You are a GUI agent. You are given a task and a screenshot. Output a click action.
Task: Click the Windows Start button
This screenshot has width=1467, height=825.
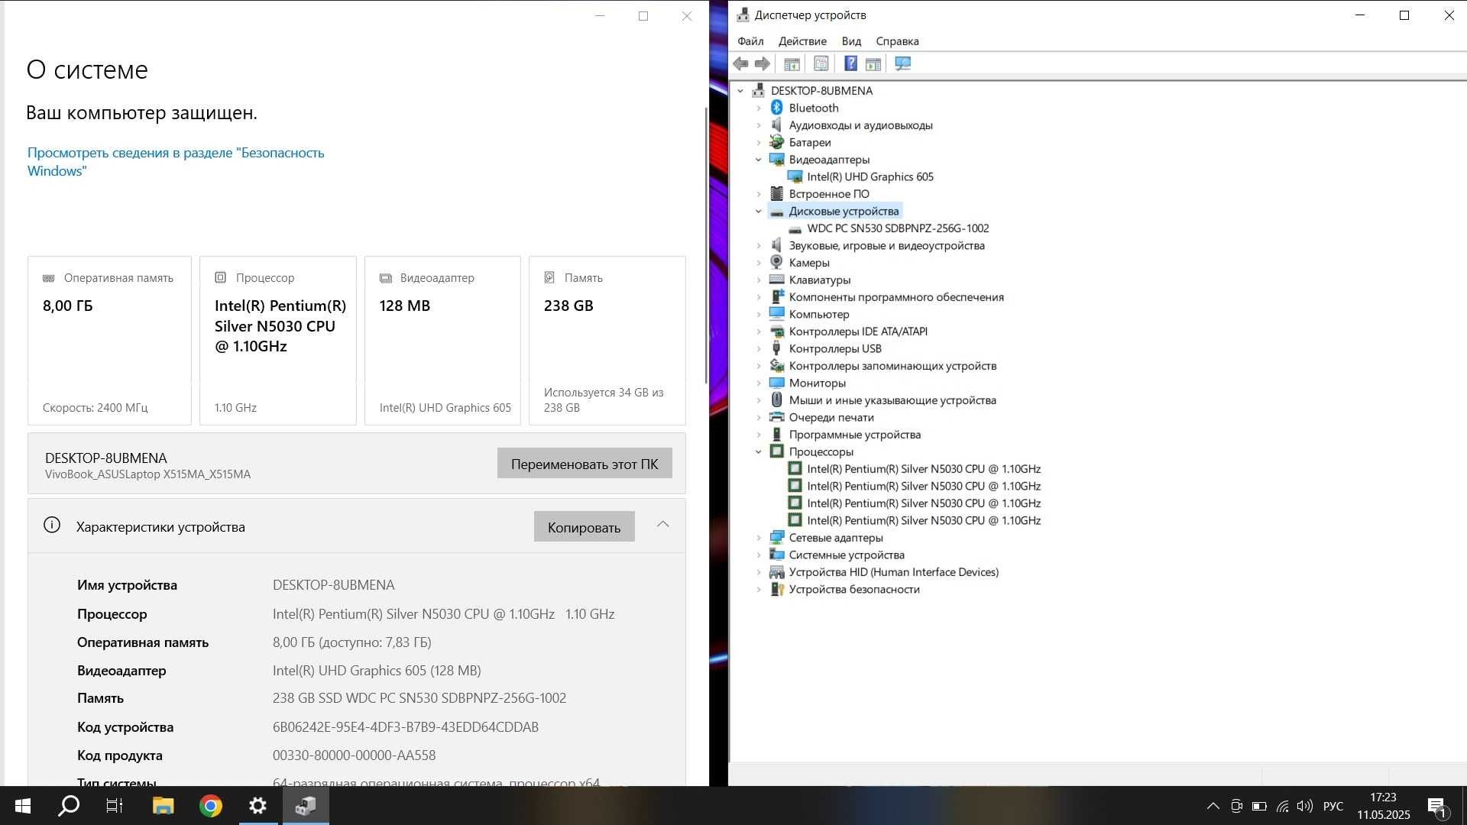22,806
